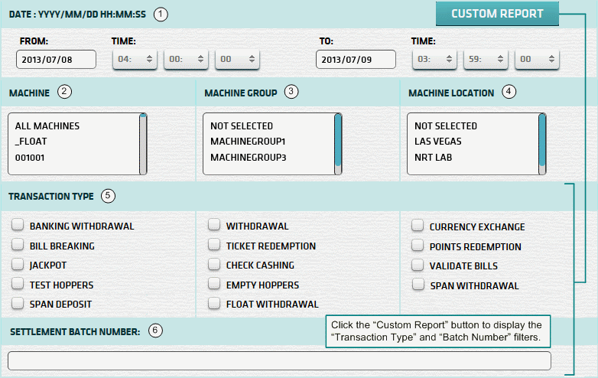Check the Withdrawal checkbox
This screenshot has width=598, height=378.
tap(214, 225)
